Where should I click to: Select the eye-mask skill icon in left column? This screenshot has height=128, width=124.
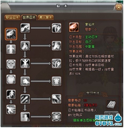pos(11,64)
